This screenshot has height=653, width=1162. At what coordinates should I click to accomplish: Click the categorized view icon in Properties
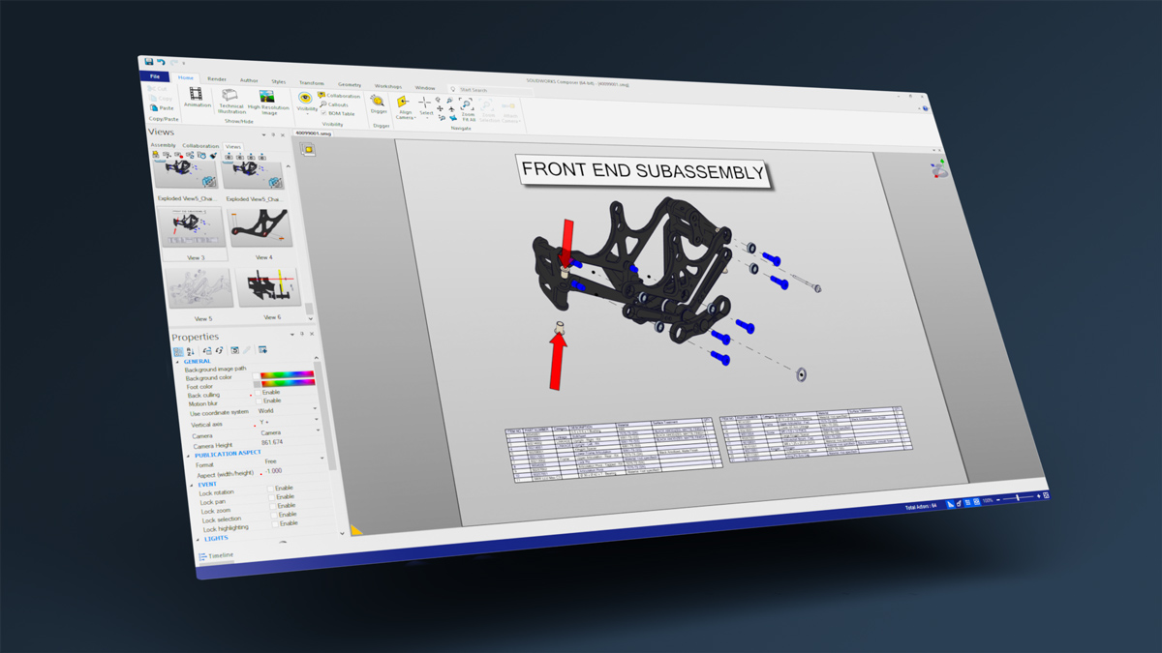[178, 352]
